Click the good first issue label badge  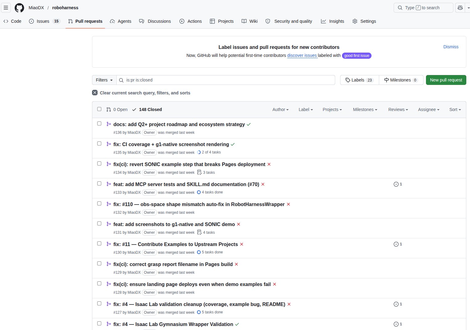pos(357,56)
